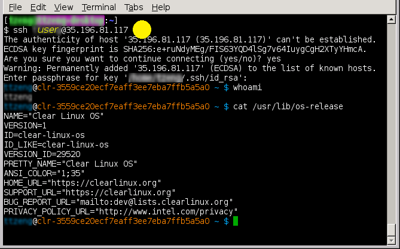The width and height of the screenshot is (400, 249).
Task: Click the green terminal cursor block
Action: (236, 221)
